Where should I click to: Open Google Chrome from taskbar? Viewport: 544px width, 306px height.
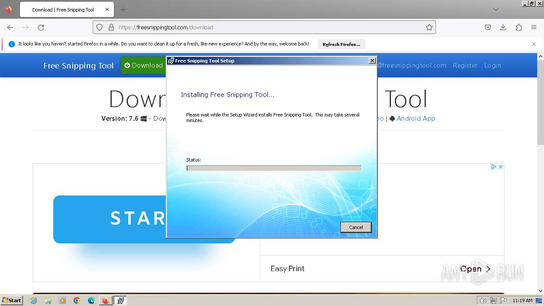click(77, 300)
